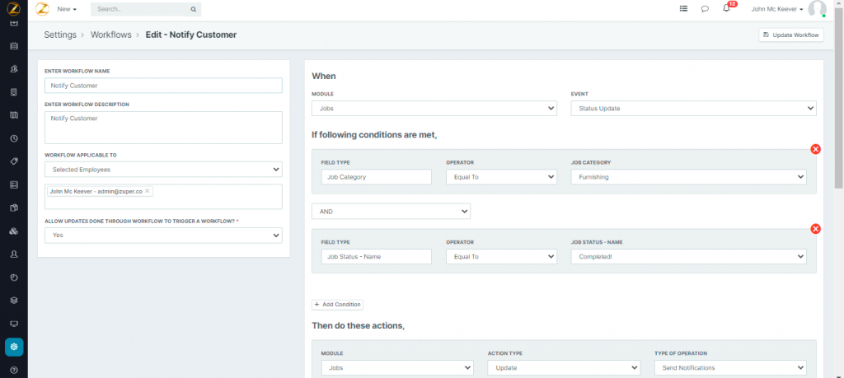Screen dimensions: 844x378
Task: Open the Action Type Update dropdown
Action: pyautogui.click(x=564, y=368)
